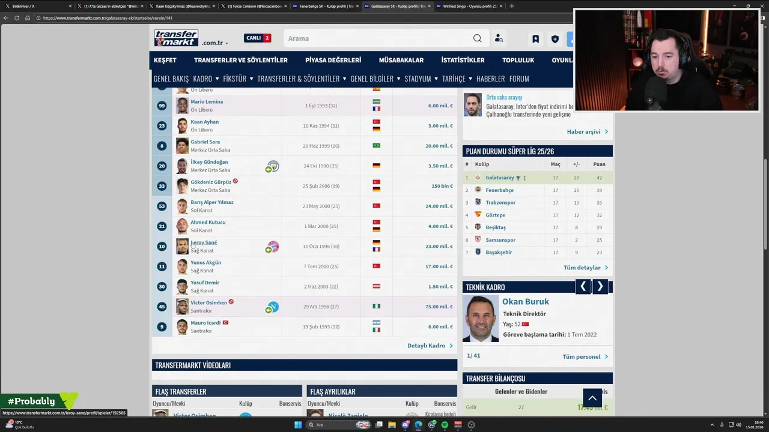
Task: Click the Transfermarkt logo
Action: click(176, 38)
